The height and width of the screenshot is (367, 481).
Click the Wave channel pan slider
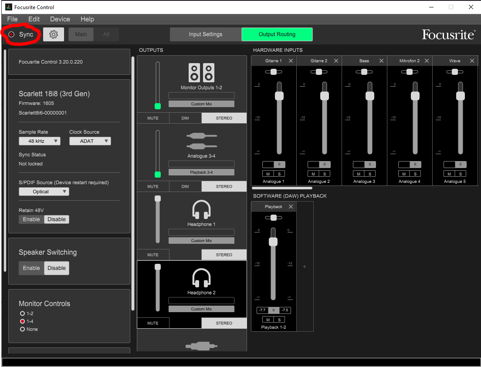point(454,72)
